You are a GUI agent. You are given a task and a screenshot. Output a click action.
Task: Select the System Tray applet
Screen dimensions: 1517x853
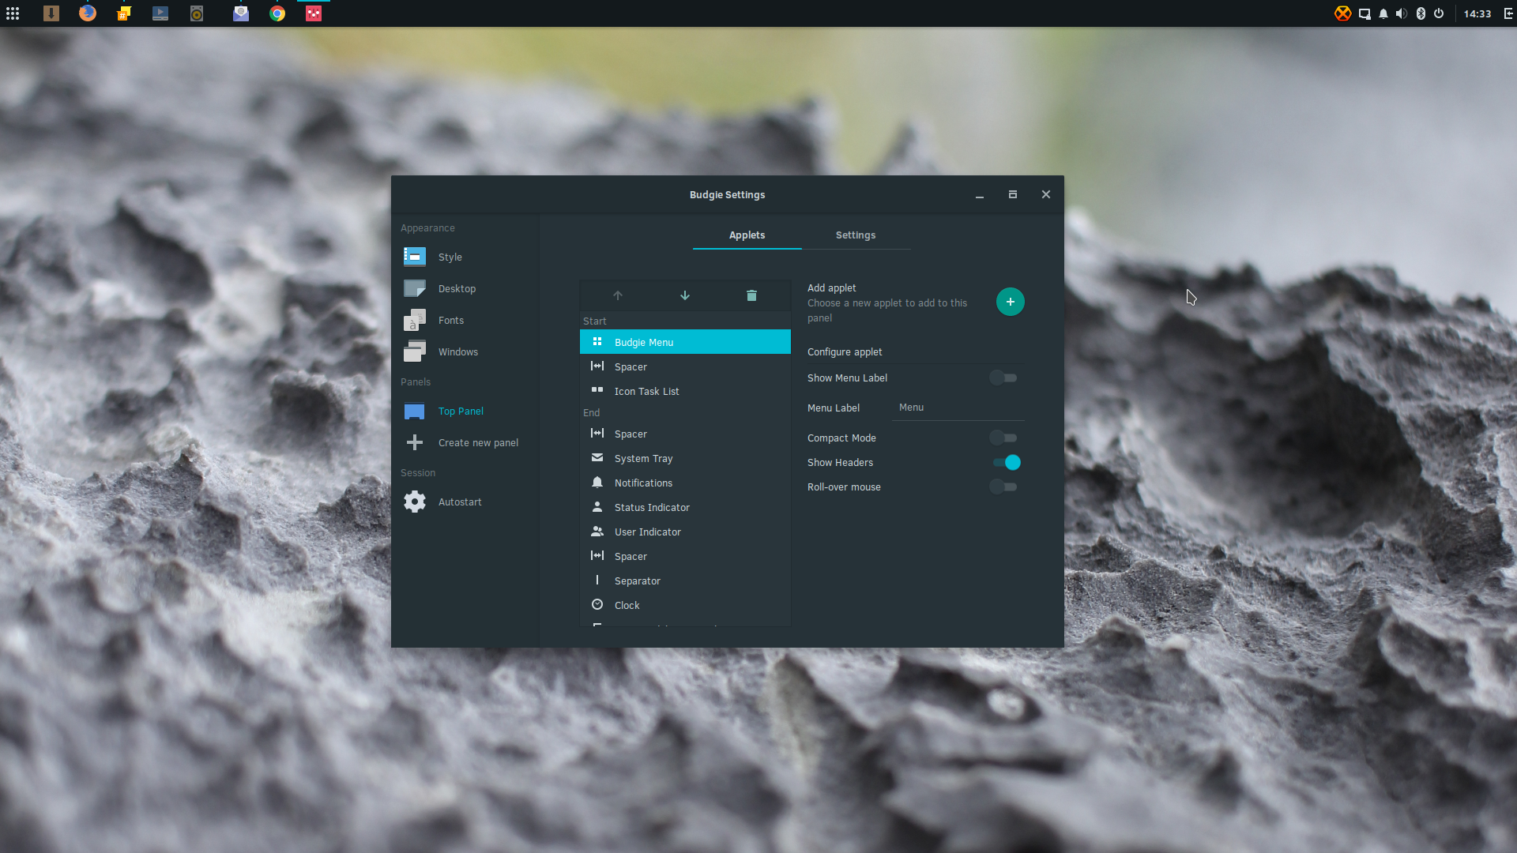pyautogui.click(x=685, y=458)
